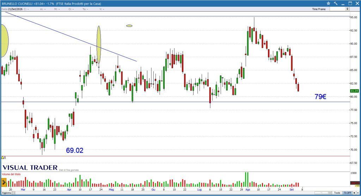Click the Time Frame input box
This screenshot has height=196, width=361.
pyautogui.click(x=337, y=9)
